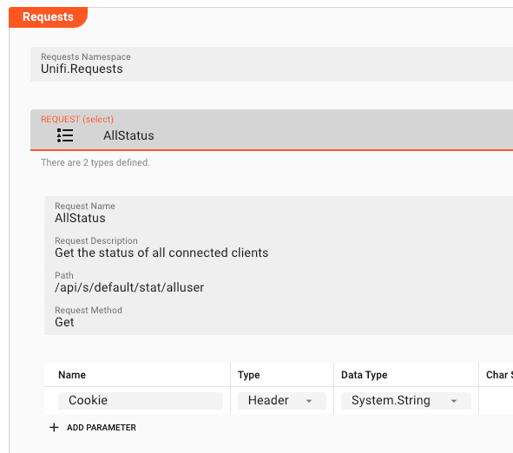Viewport: 513px width, 453px height.
Task: Select the orange Requests tab header
Action: [x=48, y=17]
